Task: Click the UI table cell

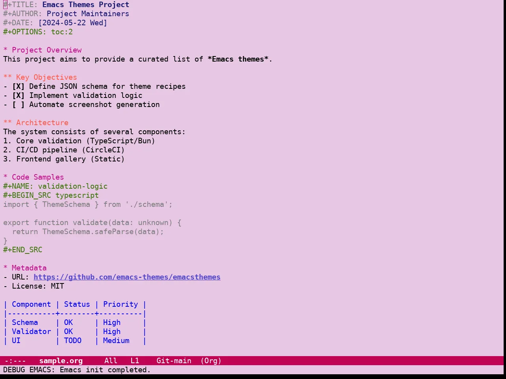Action: 16,341
